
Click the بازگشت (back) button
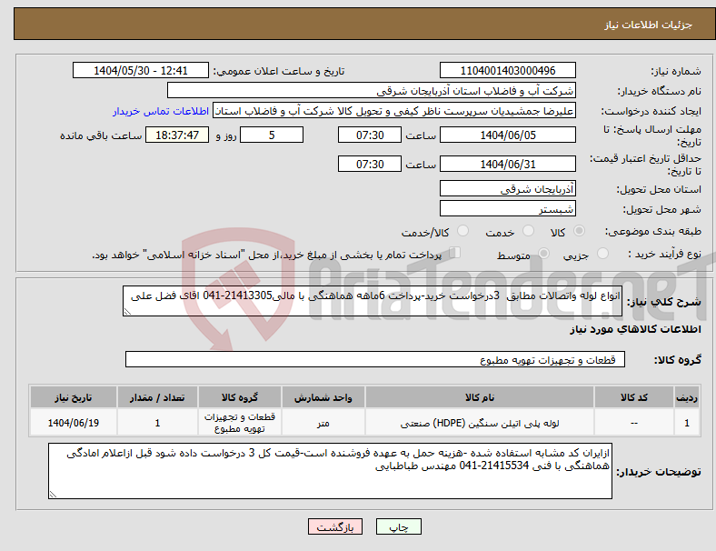(x=335, y=526)
